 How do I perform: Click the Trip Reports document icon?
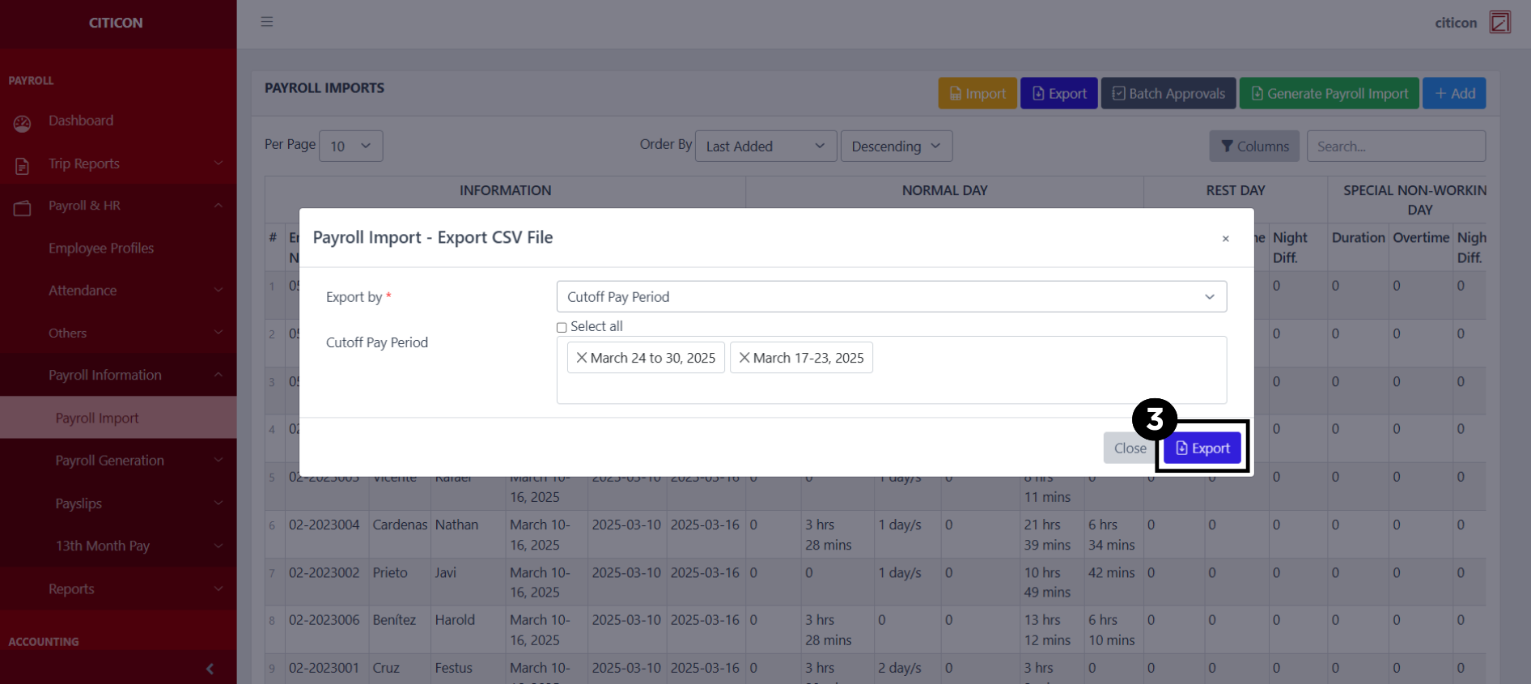[x=22, y=166]
